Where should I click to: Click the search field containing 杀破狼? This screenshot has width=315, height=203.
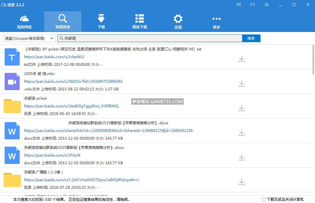click(x=150, y=38)
